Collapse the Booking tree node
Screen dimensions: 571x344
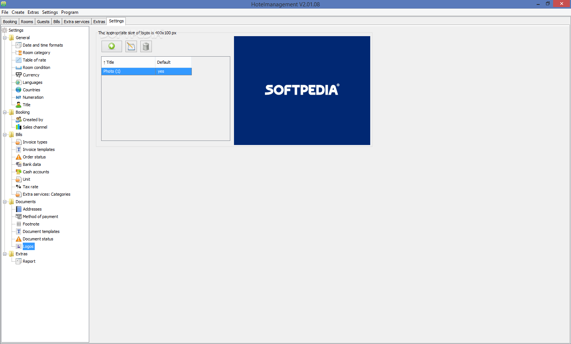tap(5, 112)
